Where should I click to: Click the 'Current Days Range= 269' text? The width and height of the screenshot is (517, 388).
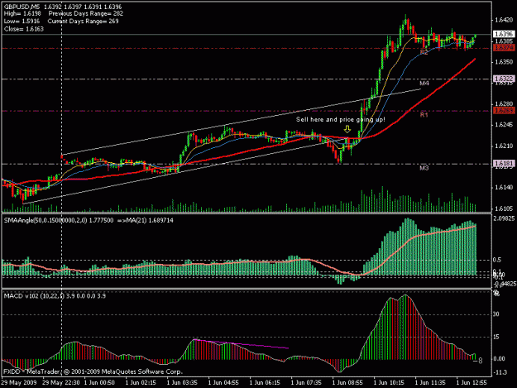(83, 22)
